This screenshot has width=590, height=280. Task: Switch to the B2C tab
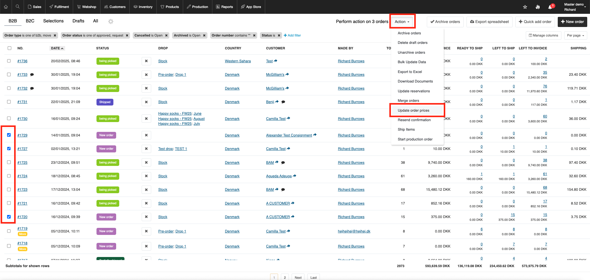point(30,21)
